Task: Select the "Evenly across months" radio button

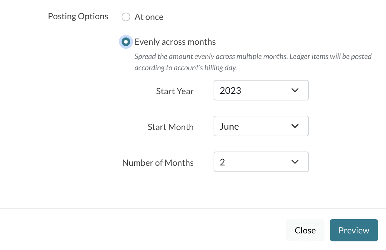Action: 126,42
